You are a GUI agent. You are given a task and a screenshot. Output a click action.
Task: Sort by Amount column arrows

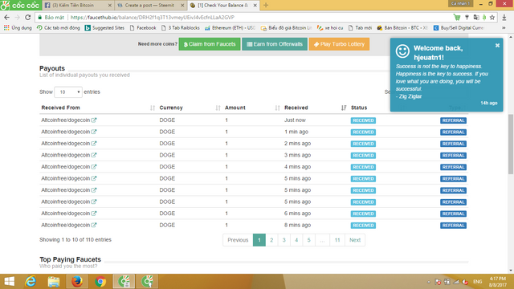coord(277,108)
